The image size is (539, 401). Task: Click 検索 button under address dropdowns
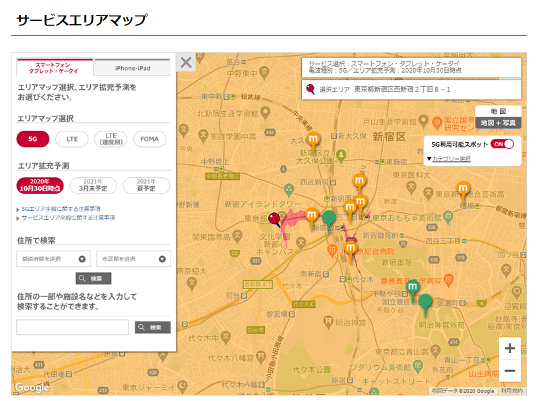pos(94,278)
